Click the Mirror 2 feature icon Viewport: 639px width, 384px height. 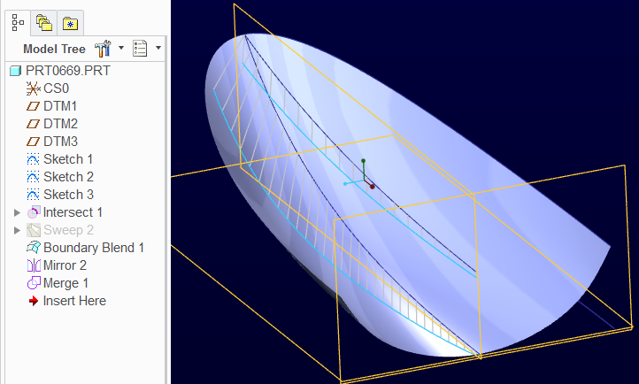[x=34, y=265]
